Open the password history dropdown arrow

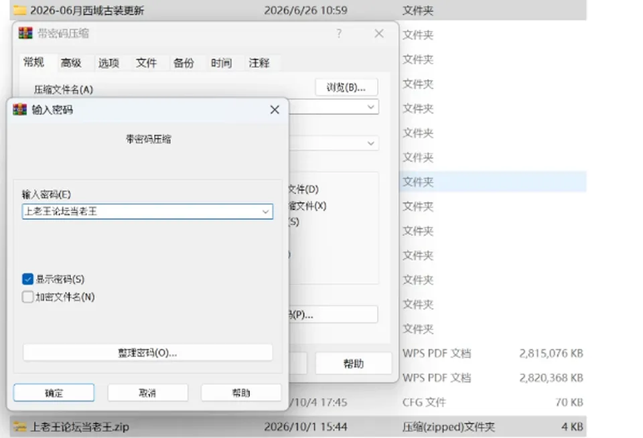coord(265,212)
